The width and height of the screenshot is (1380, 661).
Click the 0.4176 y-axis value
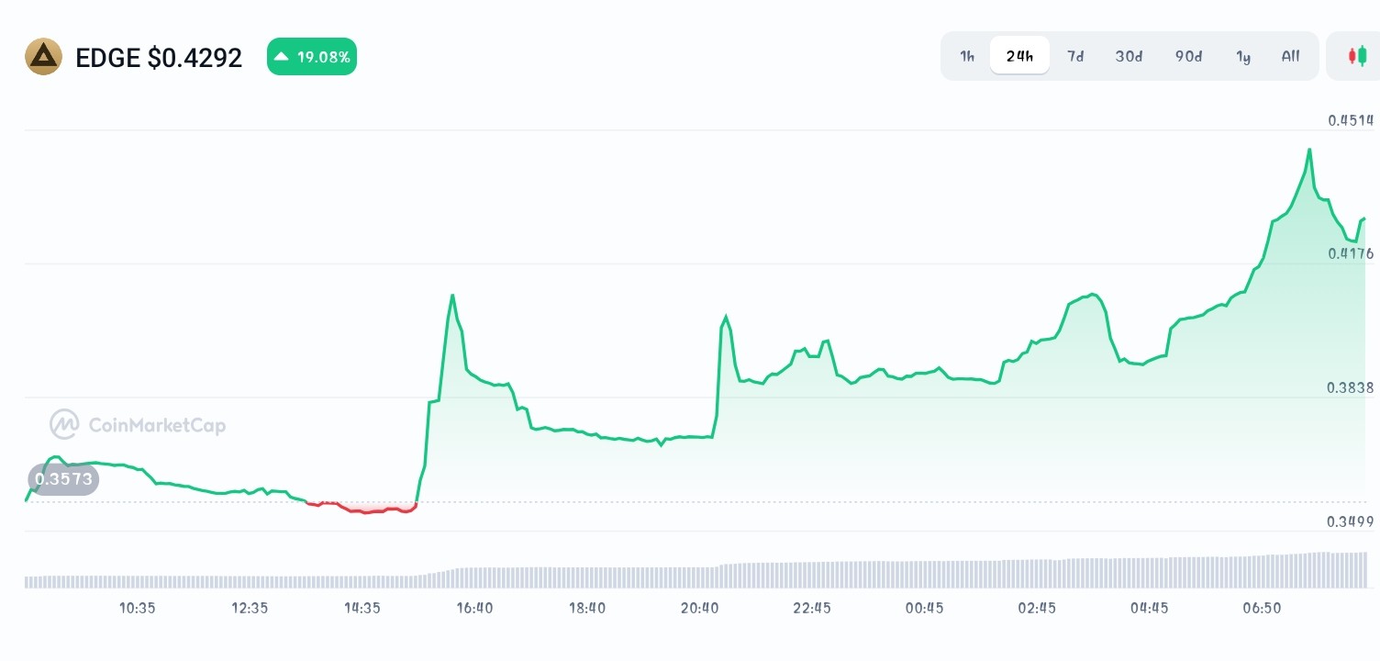click(1351, 253)
